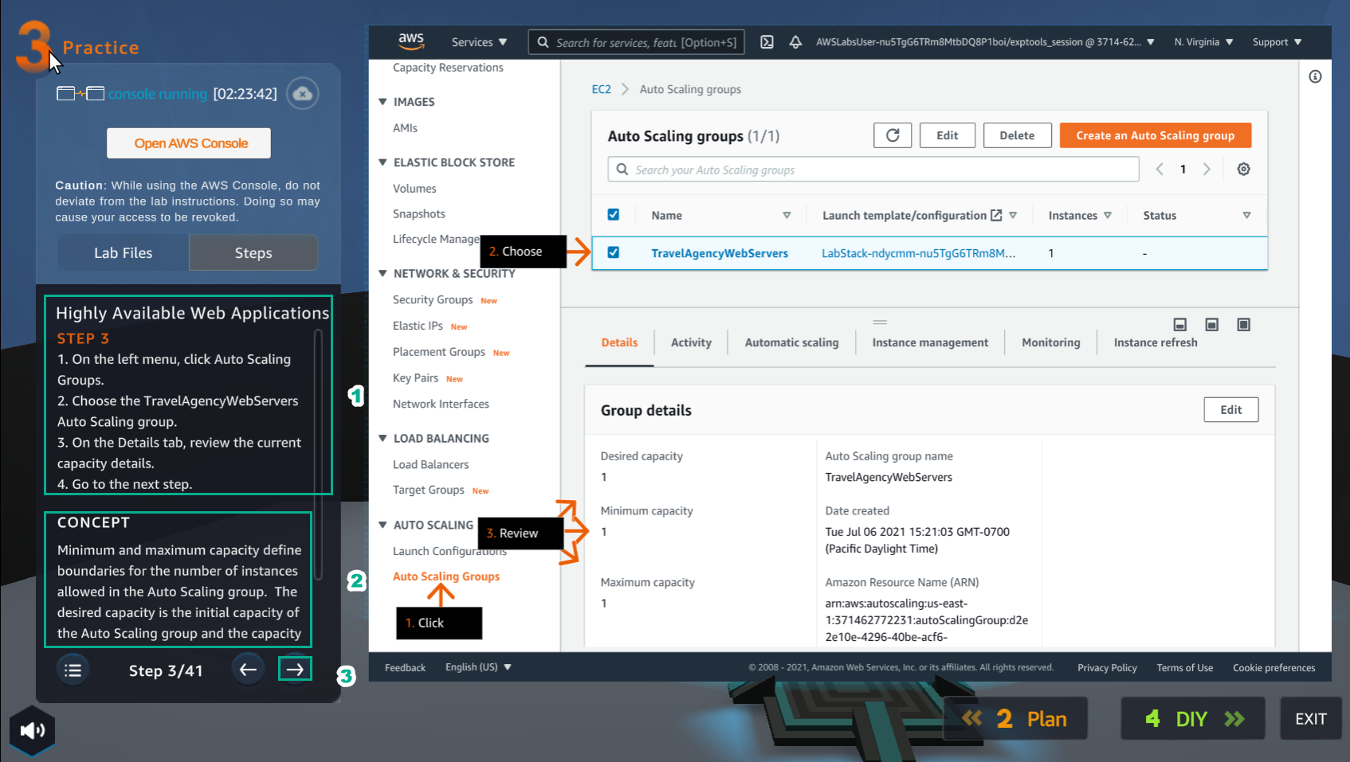Viewport: 1350px width, 762px height.
Task: Open the Support dropdown
Action: coord(1277,42)
